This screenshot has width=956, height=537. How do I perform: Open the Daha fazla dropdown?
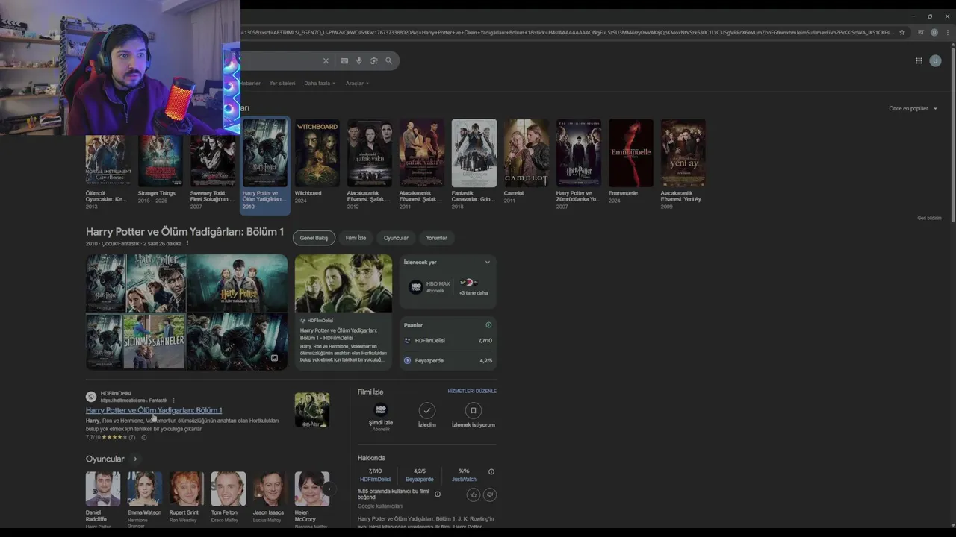click(x=320, y=83)
